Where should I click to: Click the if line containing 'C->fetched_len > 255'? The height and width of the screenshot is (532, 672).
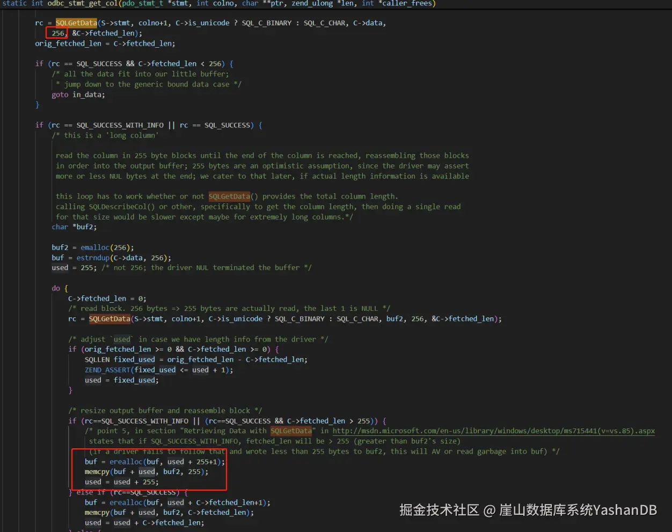pos(227,421)
